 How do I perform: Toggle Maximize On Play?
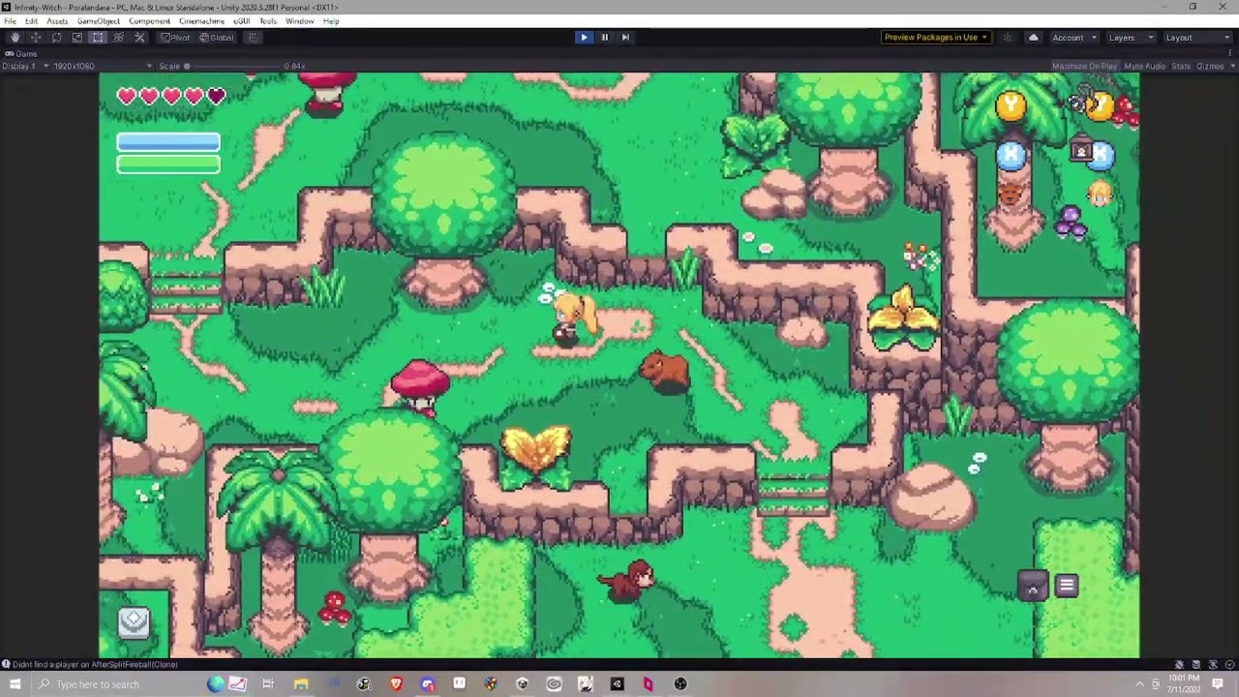pos(1084,66)
